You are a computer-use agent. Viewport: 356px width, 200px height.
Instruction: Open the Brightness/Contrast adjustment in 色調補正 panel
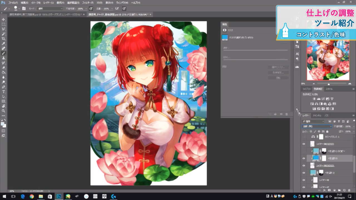click(x=314, y=99)
